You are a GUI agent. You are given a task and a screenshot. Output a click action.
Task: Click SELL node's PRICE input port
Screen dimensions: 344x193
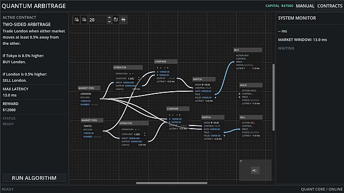tap(239, 129)
